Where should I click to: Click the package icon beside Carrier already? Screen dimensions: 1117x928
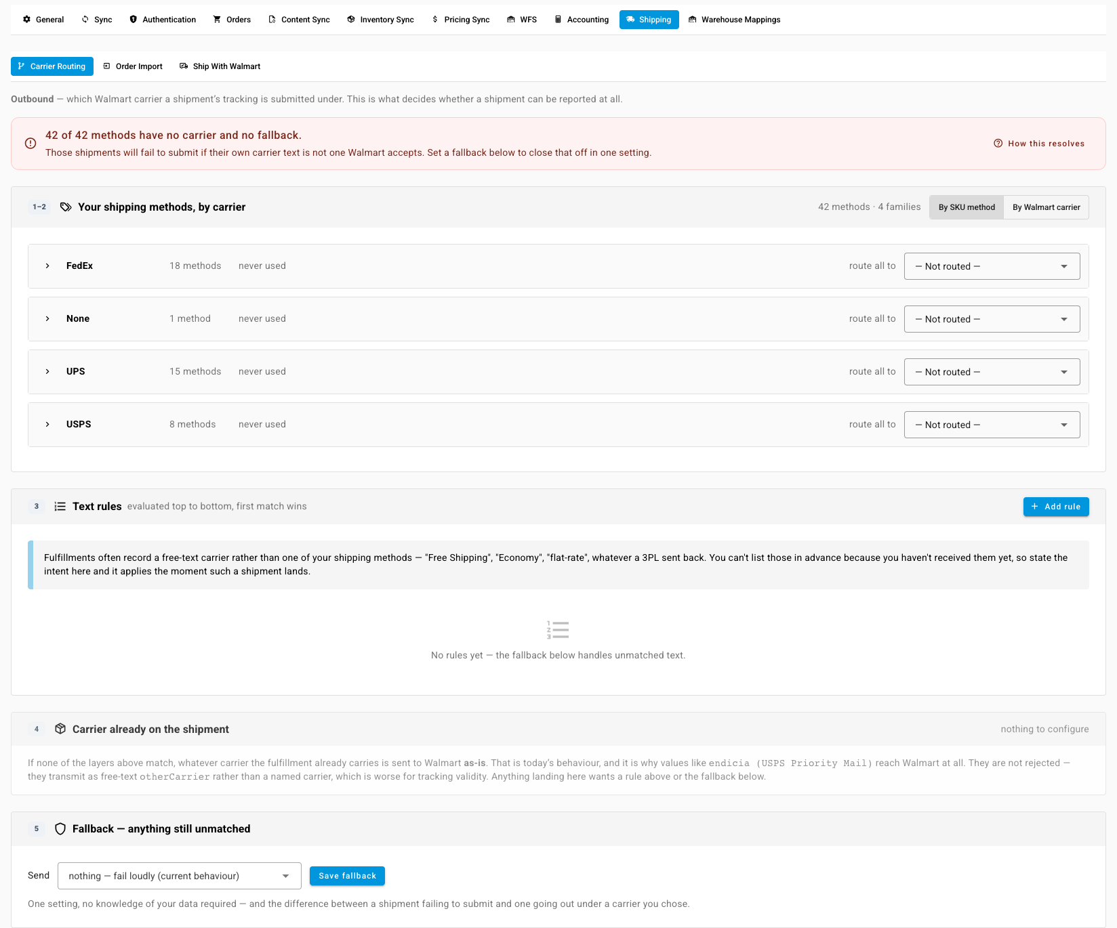pyautogui.click(x=60, y=729)
